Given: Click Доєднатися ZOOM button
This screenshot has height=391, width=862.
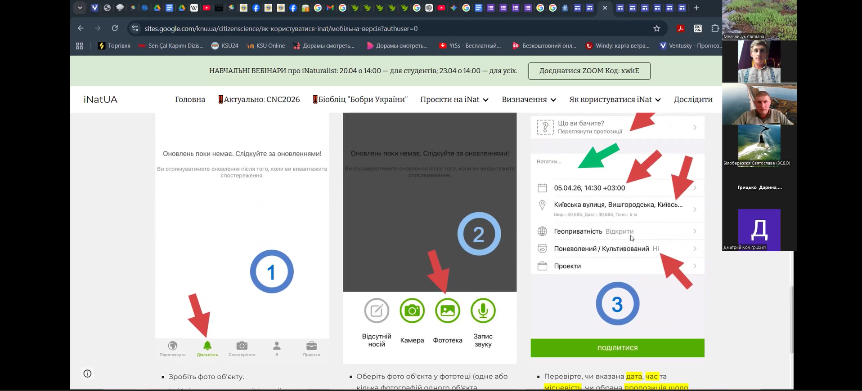Looking at the screenshot, I should (589, 71).
